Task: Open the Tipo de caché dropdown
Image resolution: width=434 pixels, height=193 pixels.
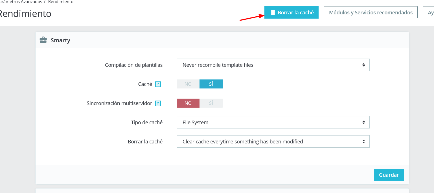Action: tap(273, 122)
